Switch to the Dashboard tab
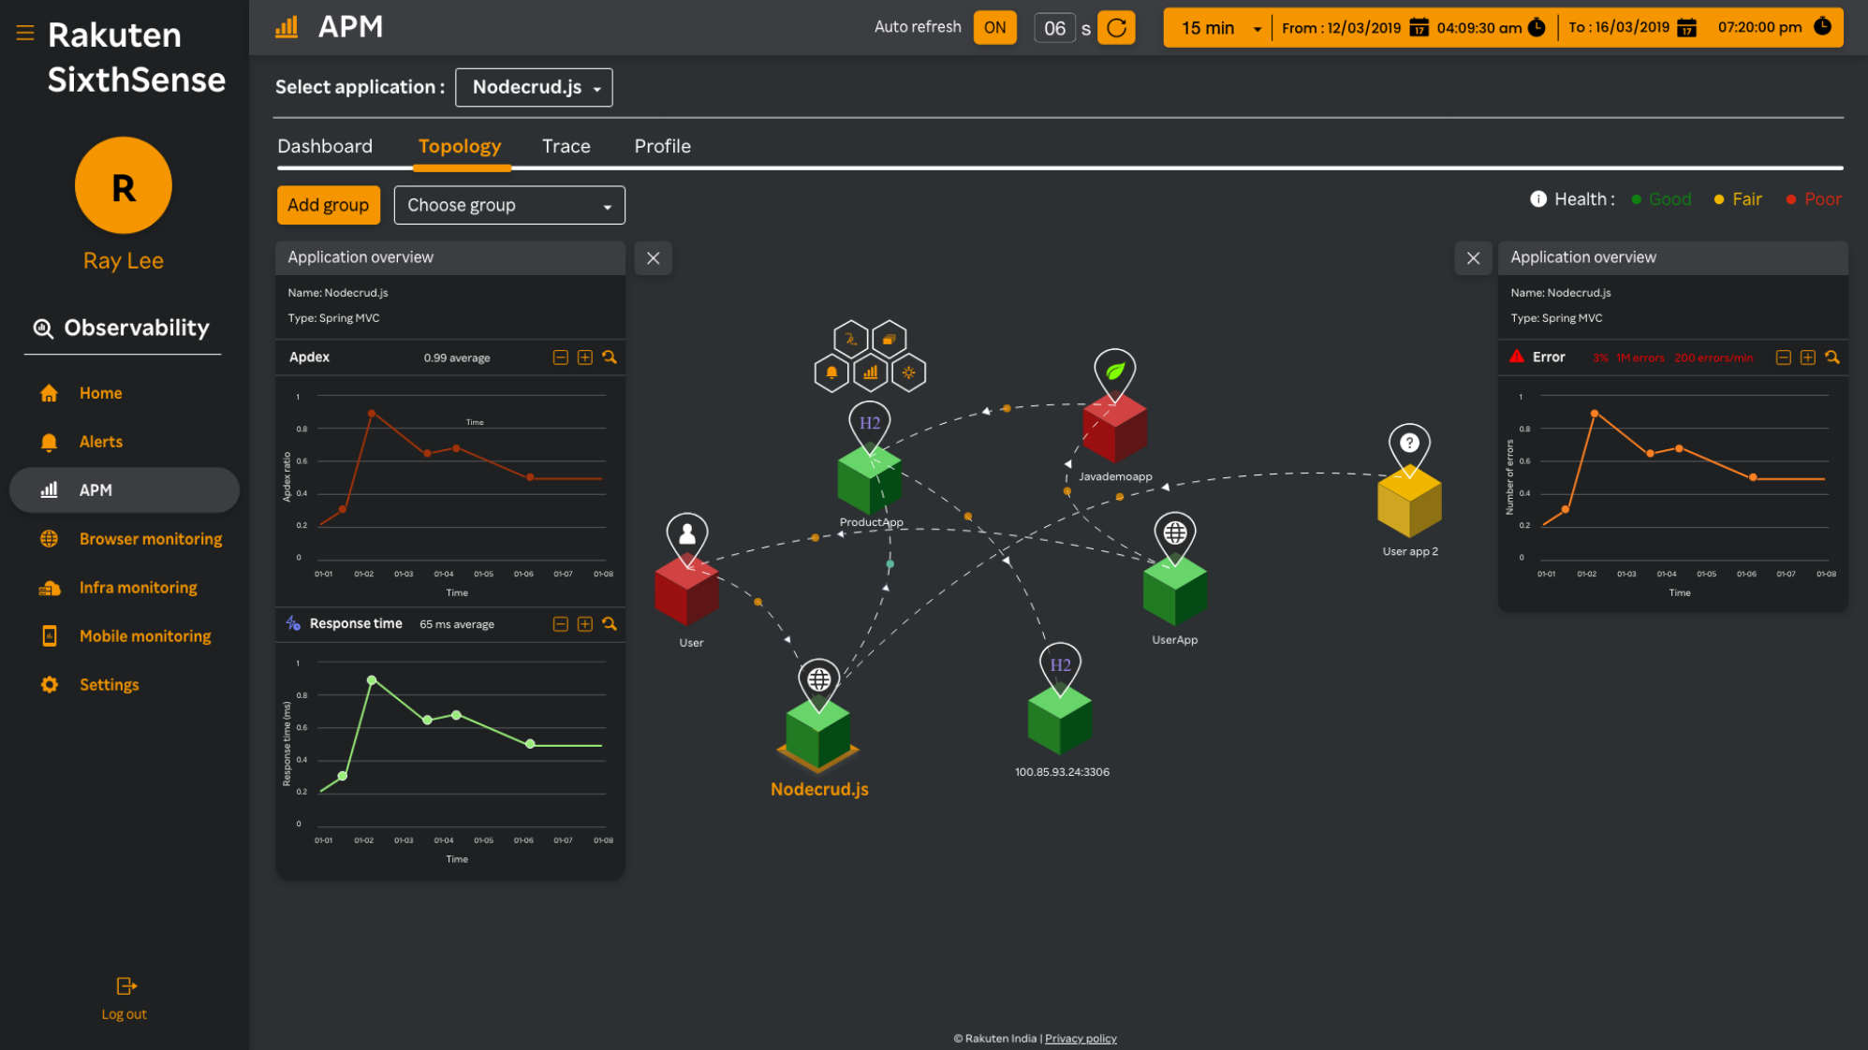Screen dimensions: 1868x1050 pyautogui.click(x=324, y=146)
